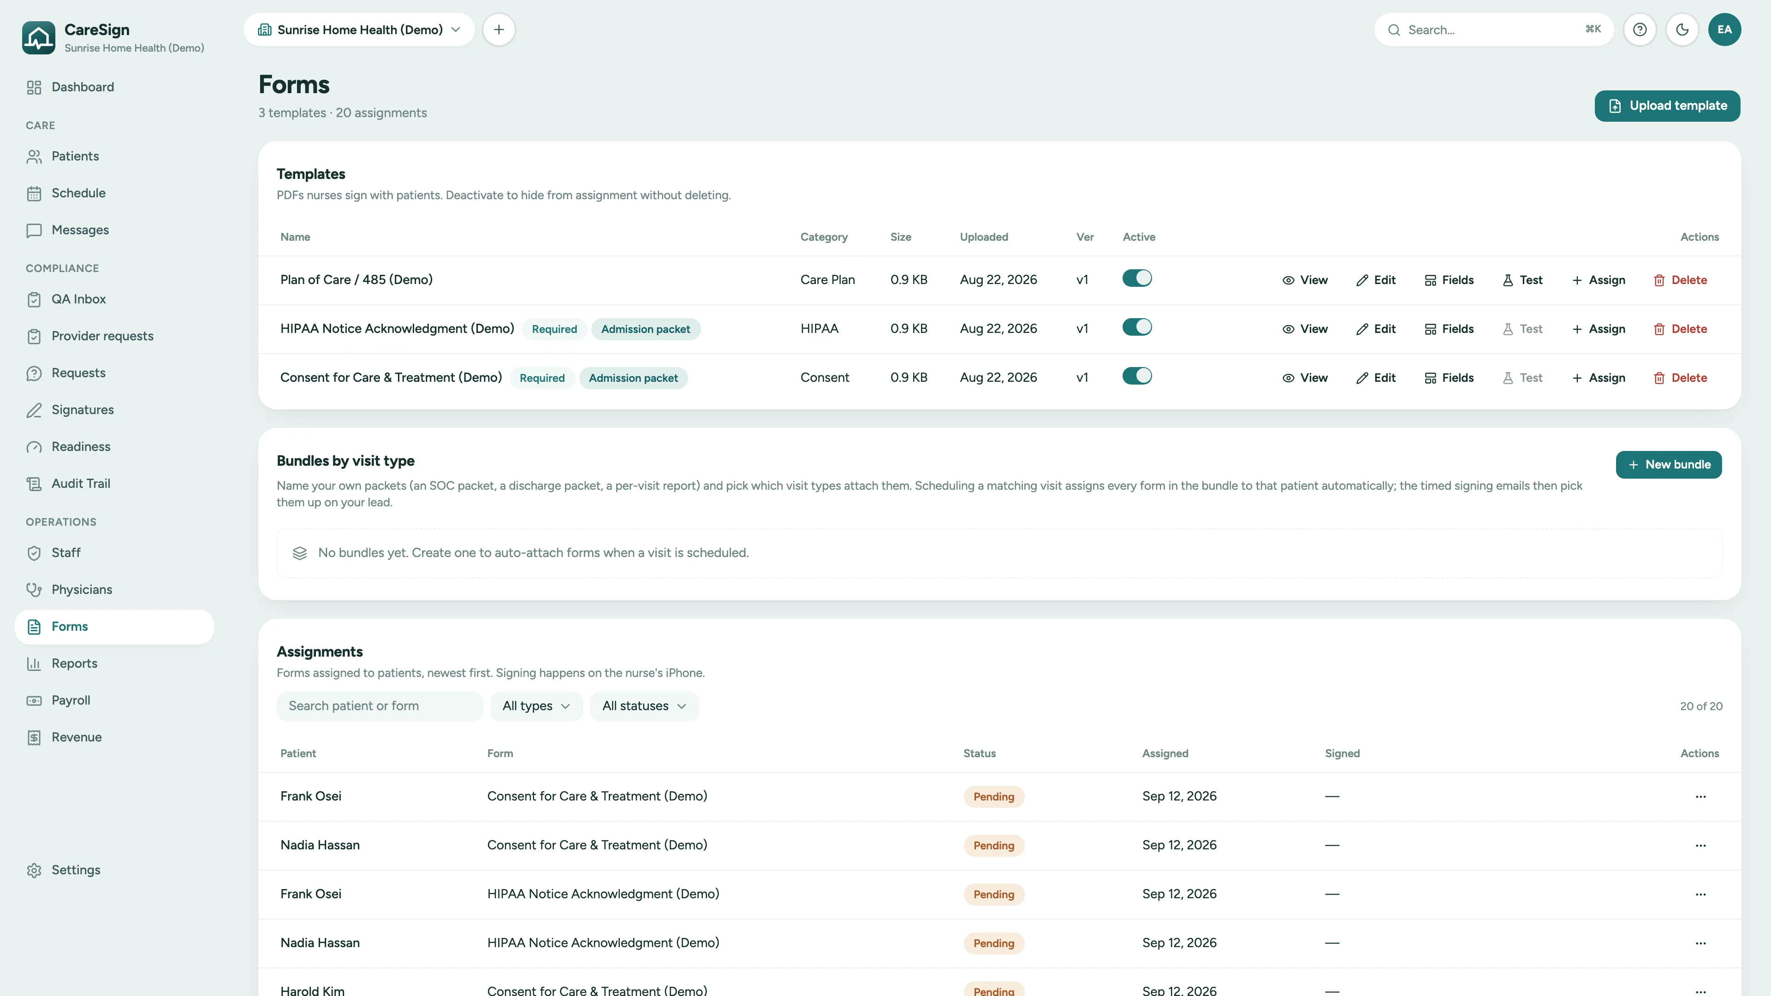Open Payroll in the sidebar

point(114,700)
